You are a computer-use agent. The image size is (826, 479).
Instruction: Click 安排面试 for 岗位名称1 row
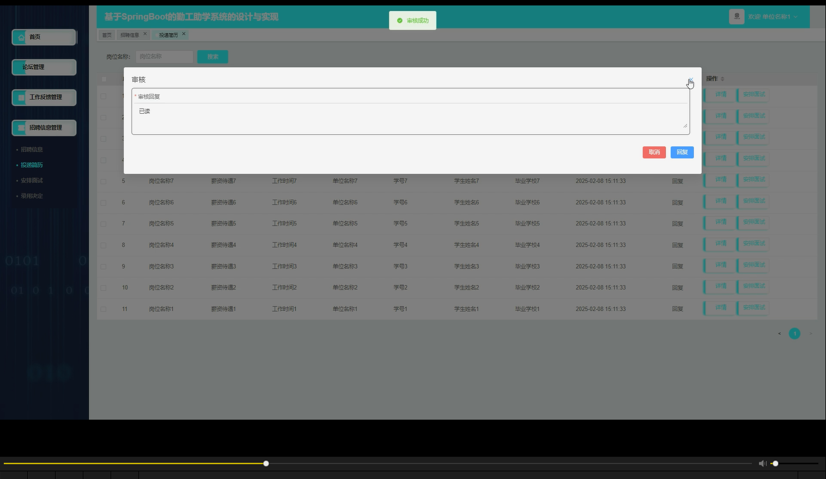tap(754, 308)
